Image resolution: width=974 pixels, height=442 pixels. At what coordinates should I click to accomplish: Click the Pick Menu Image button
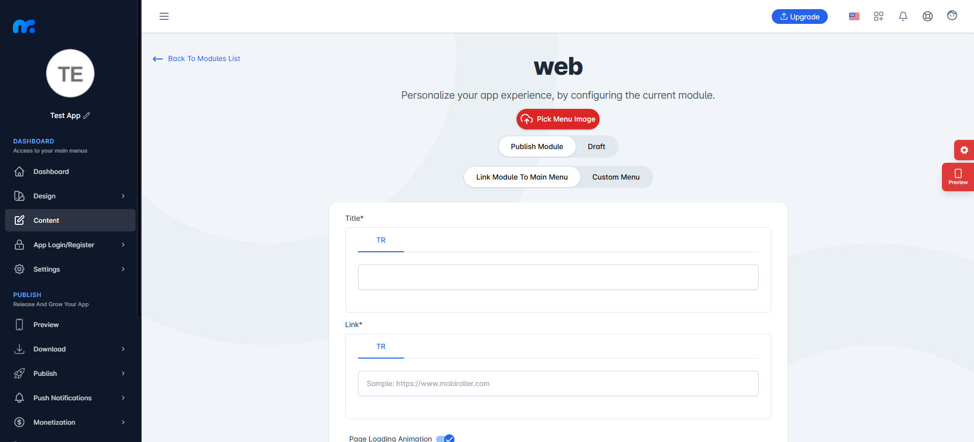[x=558, y=119]
